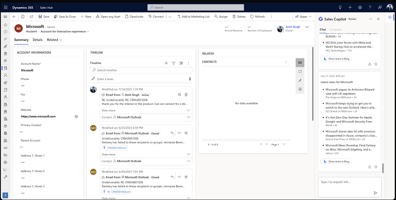Change form via Account for Interactive experience
The width and height of the screenshot is (396, 200).
tap(65, 31)
